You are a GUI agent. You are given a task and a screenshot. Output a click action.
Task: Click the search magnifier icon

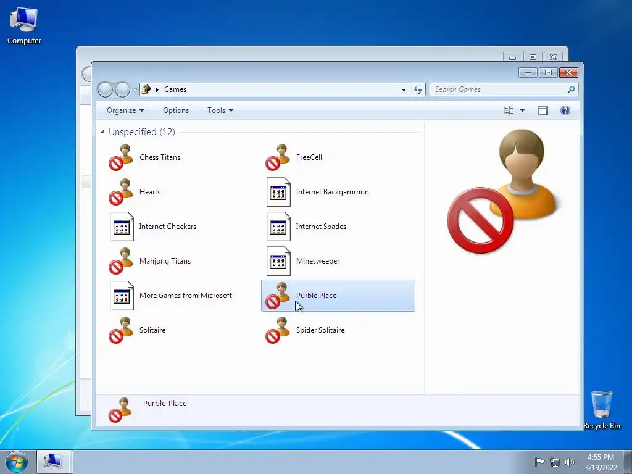571,89
